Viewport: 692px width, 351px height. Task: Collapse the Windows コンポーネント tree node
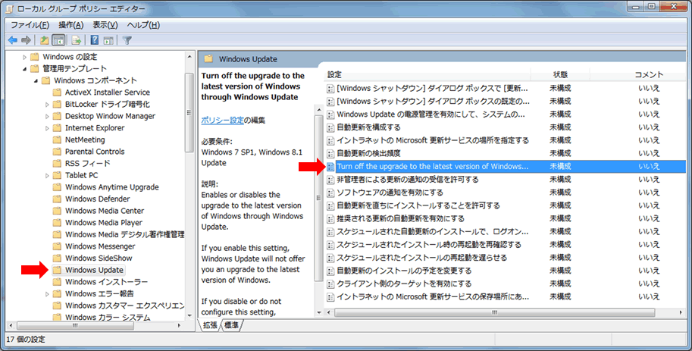(36, 81)
